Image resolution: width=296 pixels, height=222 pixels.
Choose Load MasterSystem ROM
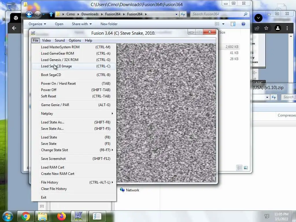(x=74, y=47)
